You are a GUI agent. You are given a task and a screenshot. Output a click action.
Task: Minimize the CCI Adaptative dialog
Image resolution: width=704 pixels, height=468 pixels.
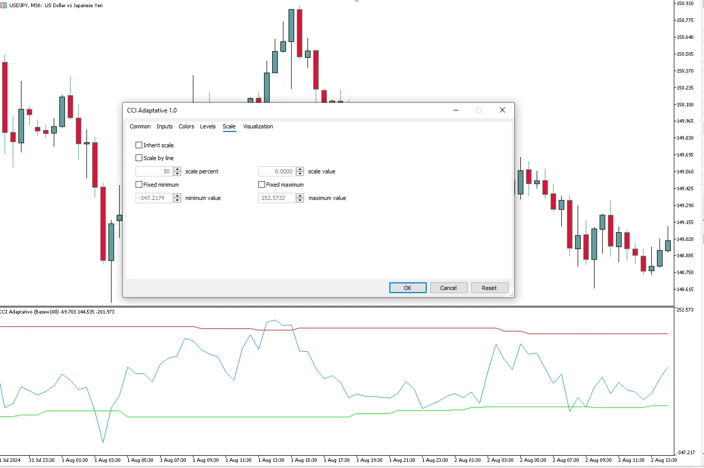pyautogui.click(x=455, y=110)
